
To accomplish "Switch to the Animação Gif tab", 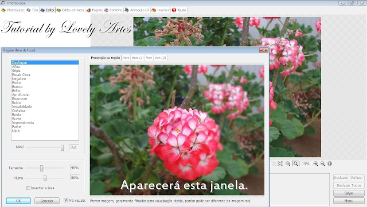I will [137, 10].
